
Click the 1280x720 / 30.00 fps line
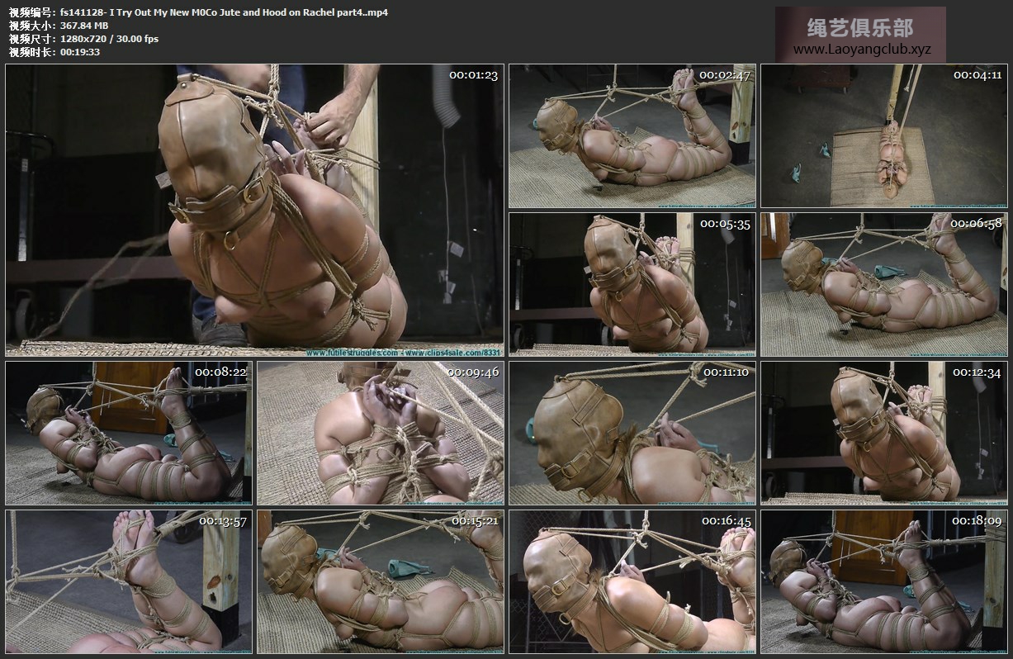(109, 39)
